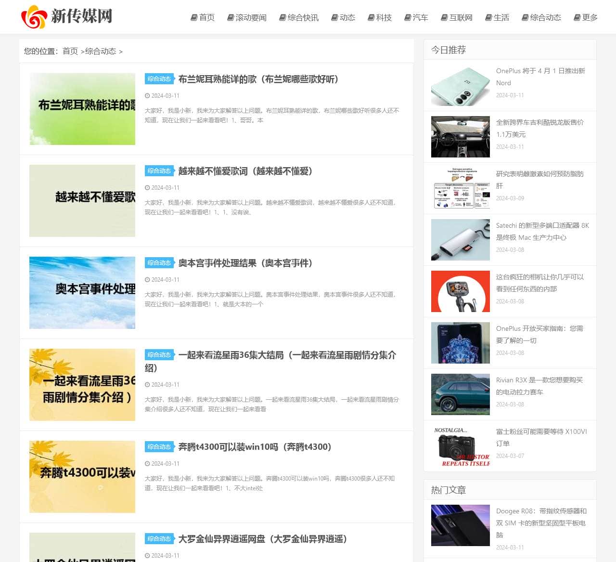This screenshot has width=616, height=562.
Task: Click the 综合动态 breadcrumb link
Action: pos(101,51)
